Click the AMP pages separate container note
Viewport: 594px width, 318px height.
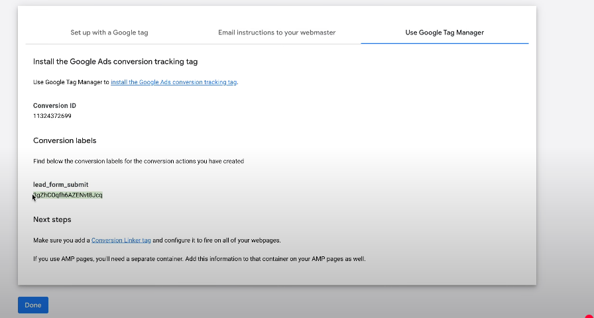tap(200, 259)
